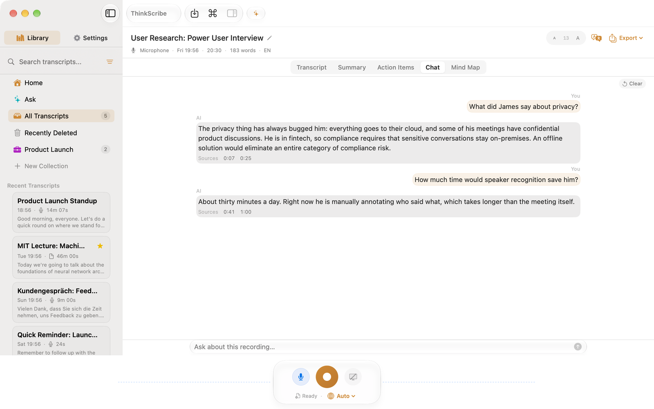Increase font size with large A
Image resolution: width=654 pixels, height=409 pixels.
(578, 38)
